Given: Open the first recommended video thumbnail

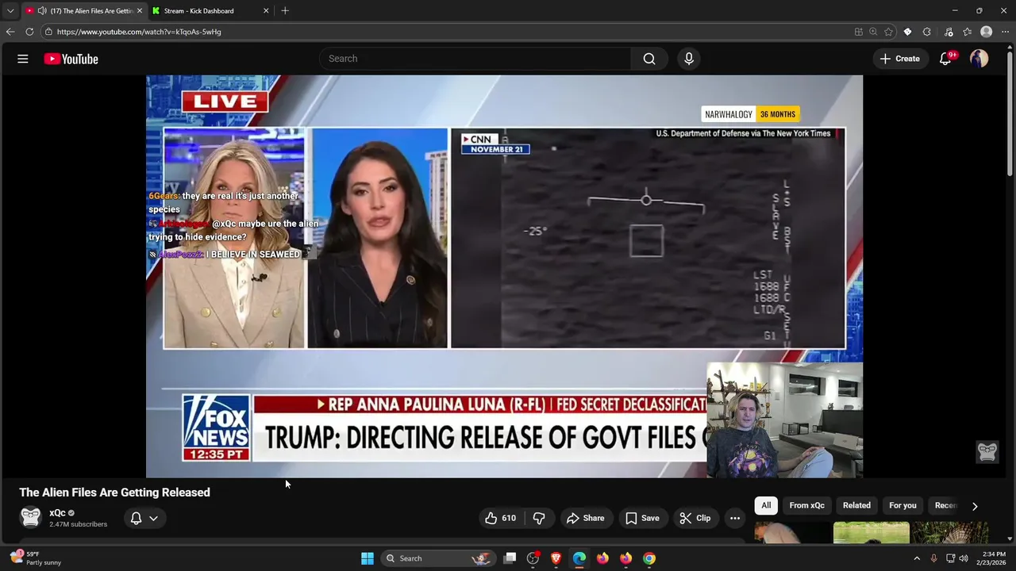Looking at the screenshot, I should [791, 532].
